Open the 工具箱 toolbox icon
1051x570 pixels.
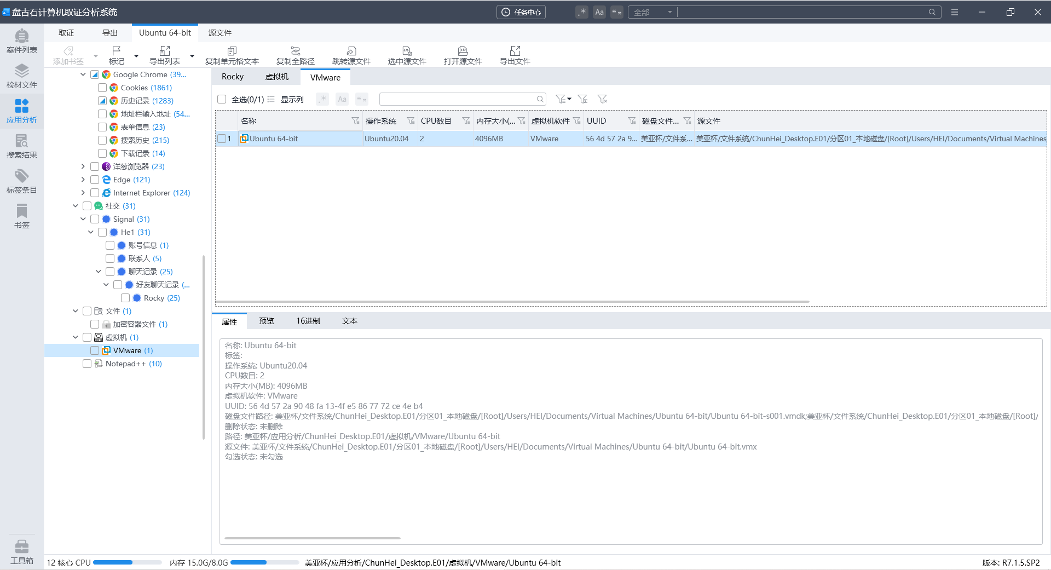21,551
